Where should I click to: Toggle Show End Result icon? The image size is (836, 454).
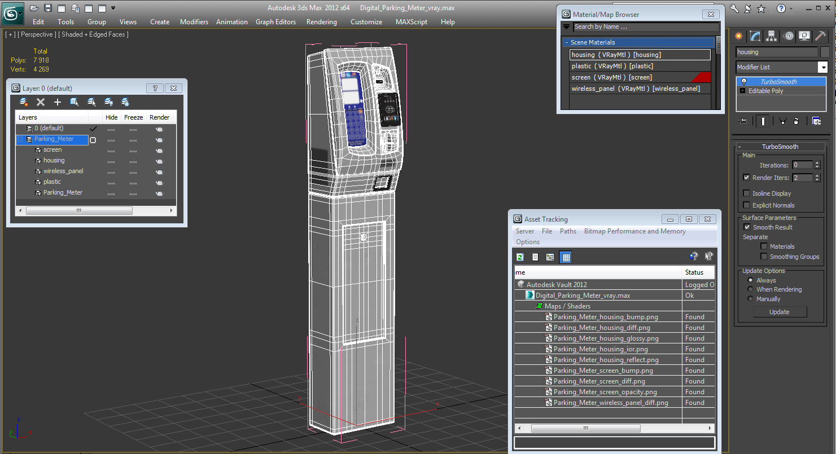[x=763, y=121]
